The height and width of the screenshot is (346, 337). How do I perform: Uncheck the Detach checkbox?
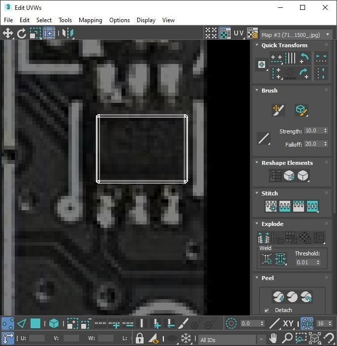[267, 310]
